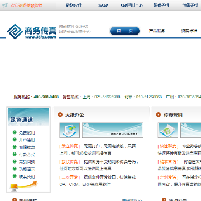The width and height of the screenshot is (201, 201).
Task: Open the 产品服务 navigation tab
Action: click(157, 31)
